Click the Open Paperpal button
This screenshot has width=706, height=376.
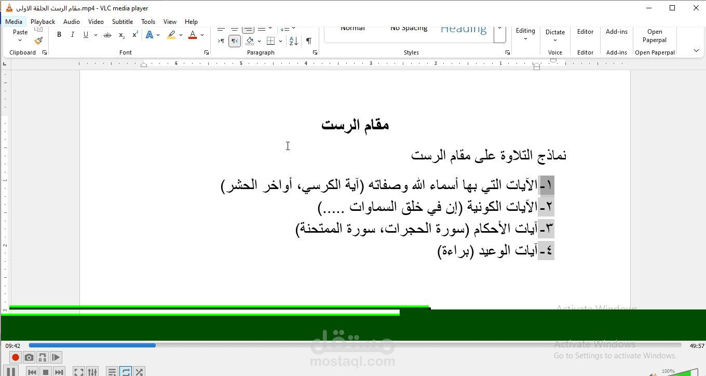pos(655,36)
